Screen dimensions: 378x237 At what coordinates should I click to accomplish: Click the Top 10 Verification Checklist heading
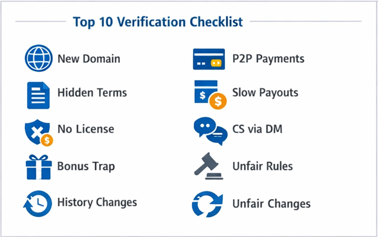coord(158,22)
